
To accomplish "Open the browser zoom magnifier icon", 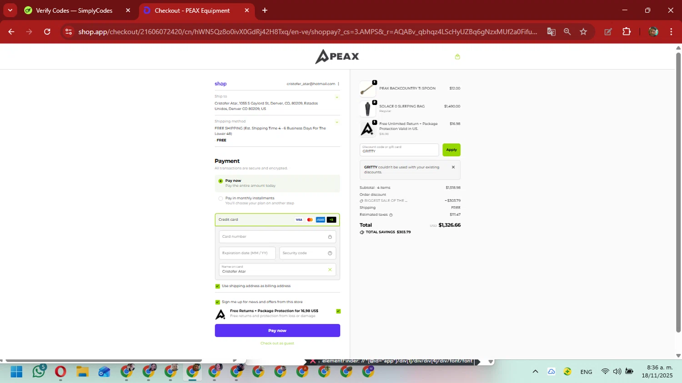I will [567, 32].
